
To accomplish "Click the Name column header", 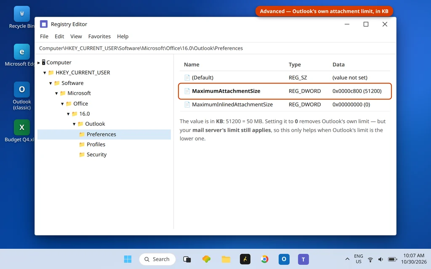I will pos(192,64).
